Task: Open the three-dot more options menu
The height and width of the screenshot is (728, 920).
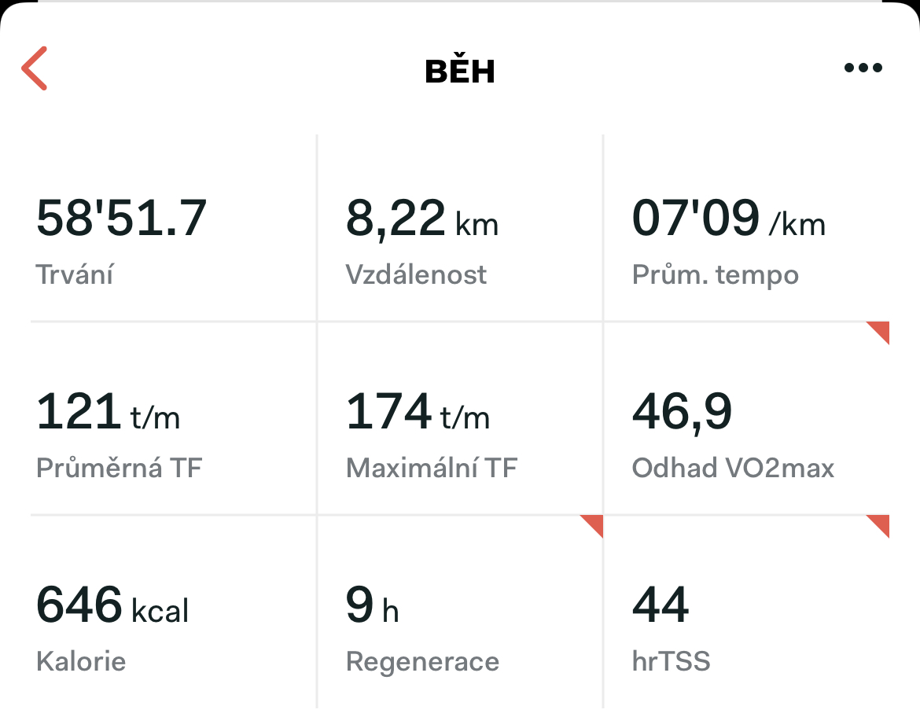Action: [x=863, y=68]
